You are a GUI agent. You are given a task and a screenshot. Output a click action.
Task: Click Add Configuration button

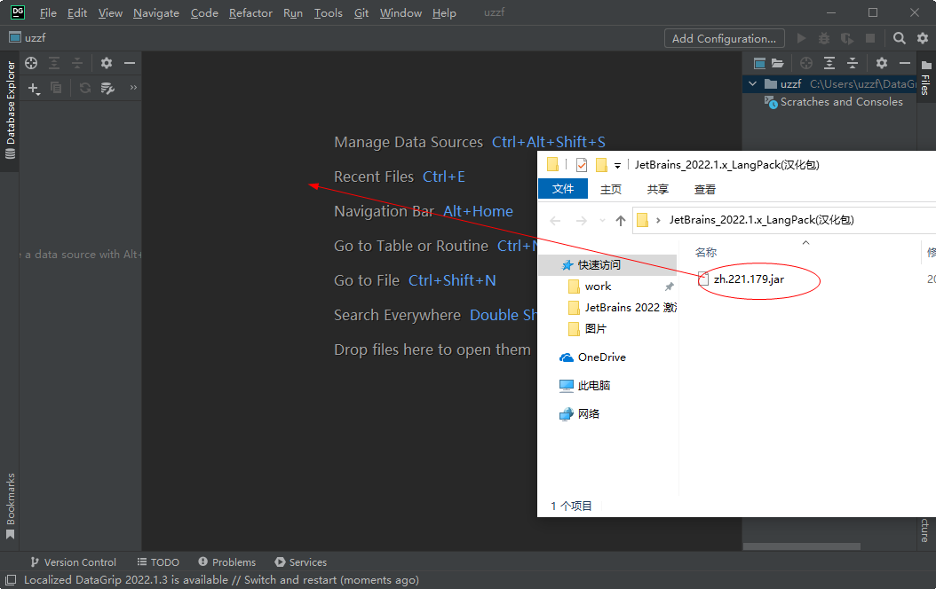pyautogui.click(x=724, y=39)
